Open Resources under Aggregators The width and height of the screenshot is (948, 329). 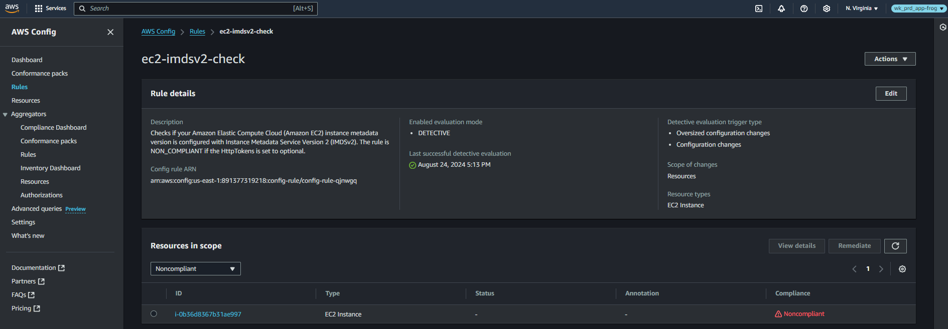click(35, 182)
